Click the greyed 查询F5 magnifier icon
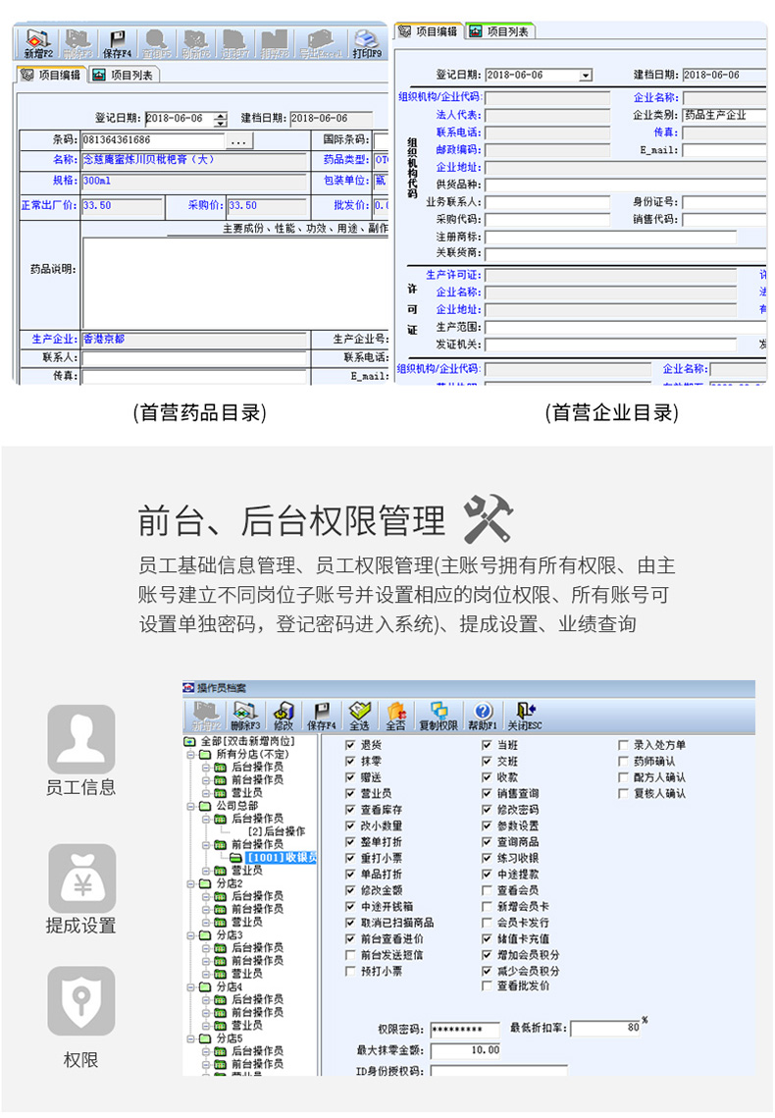The height and width of the screenshot is (1118, 775). [156, 44]
